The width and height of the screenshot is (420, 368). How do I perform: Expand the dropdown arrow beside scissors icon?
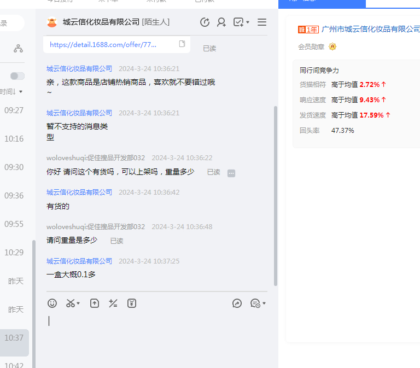78,303
